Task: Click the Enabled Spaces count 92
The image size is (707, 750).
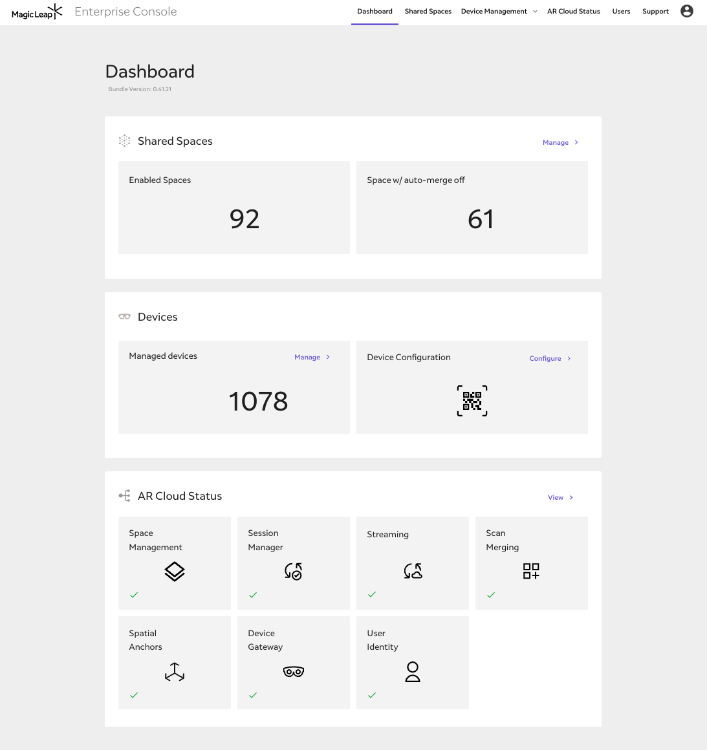Action: (x=244, y=219)
